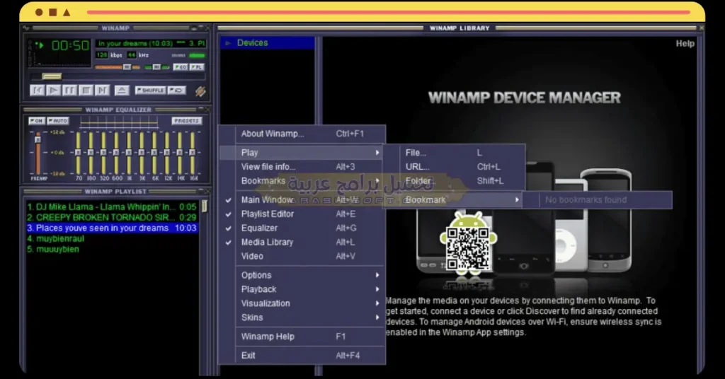Toggle the EQ window button
This screenshot has height=379, width=725.
[x=180, y=67]
